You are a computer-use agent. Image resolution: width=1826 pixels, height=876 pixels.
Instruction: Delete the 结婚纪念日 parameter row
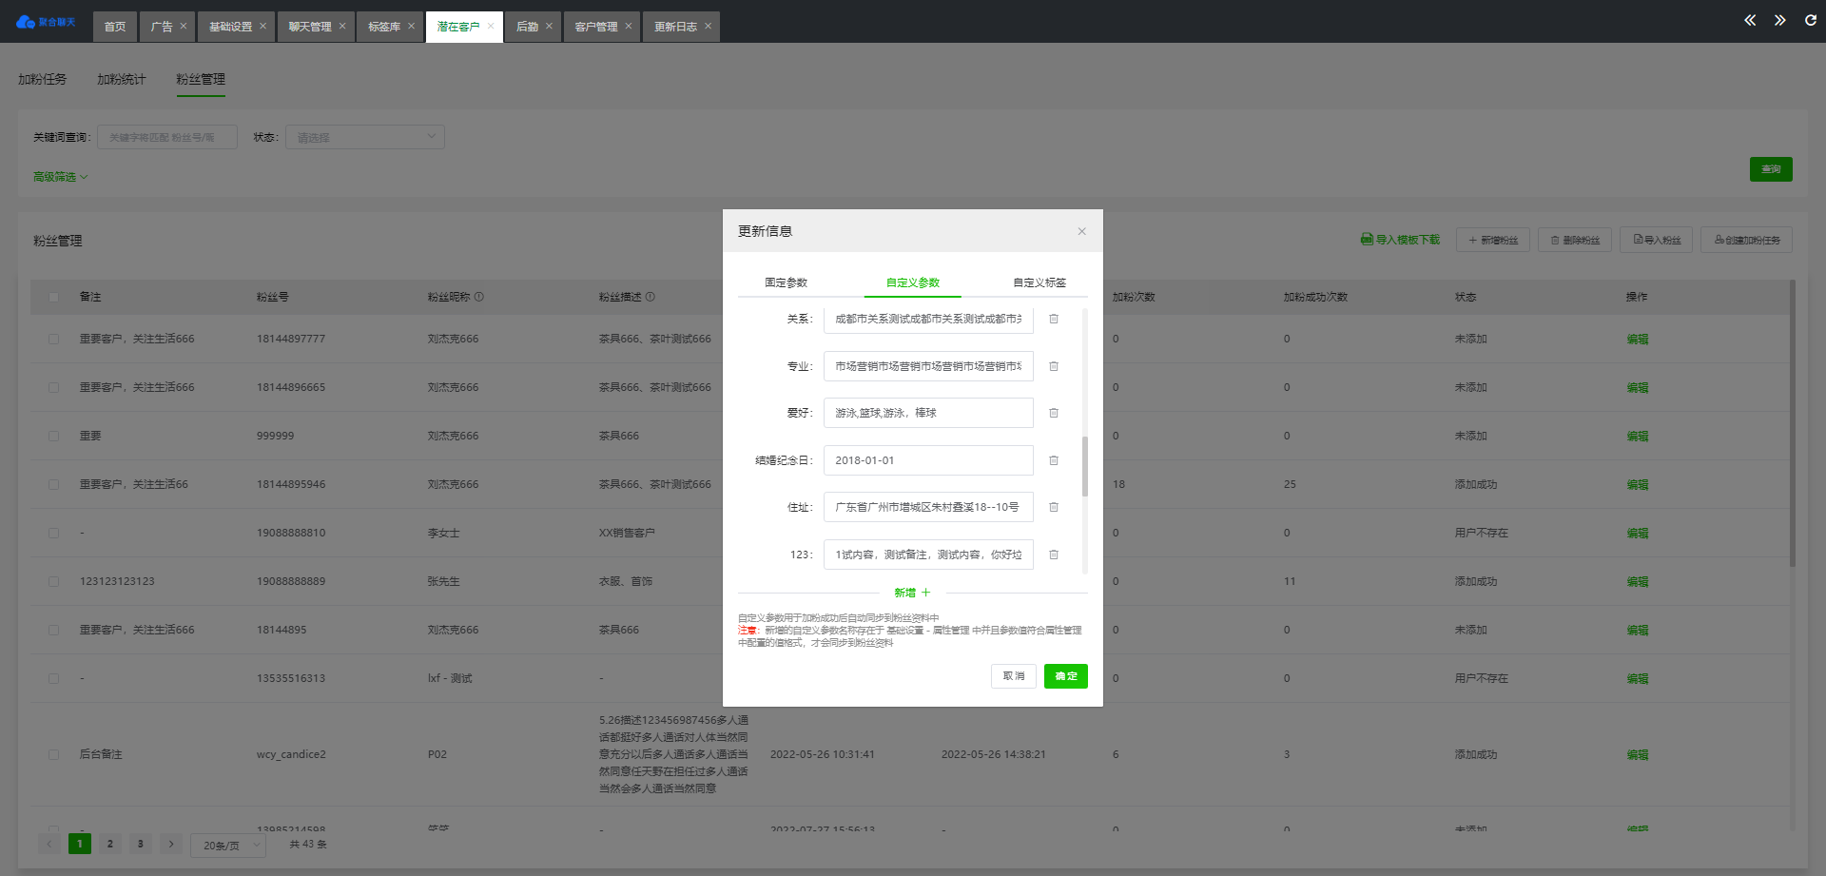(1054, 460)
